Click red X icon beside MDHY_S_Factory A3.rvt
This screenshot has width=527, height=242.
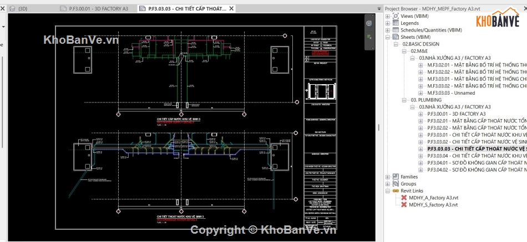tap(404, 205)
